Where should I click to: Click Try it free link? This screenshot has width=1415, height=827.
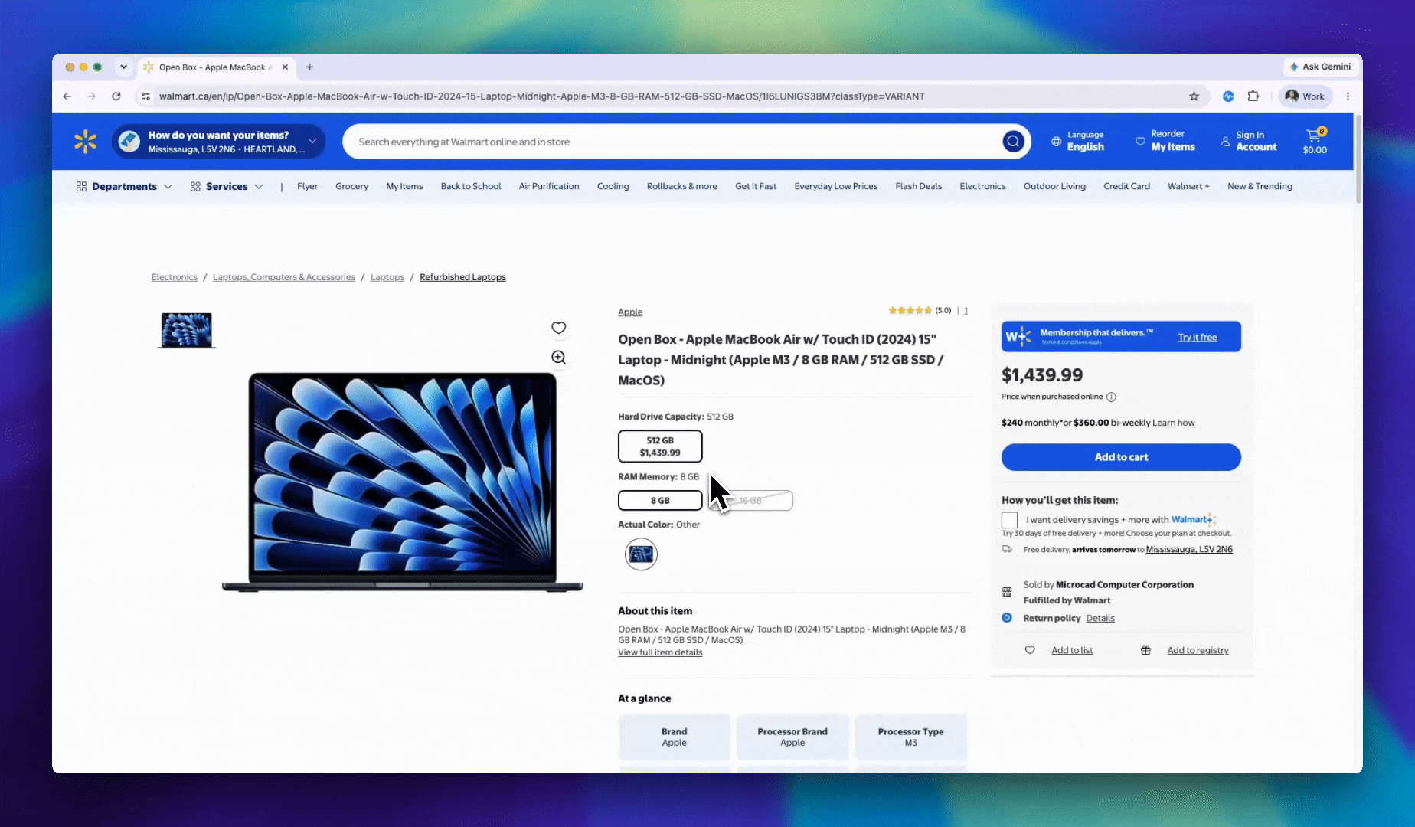(1197, 337)
